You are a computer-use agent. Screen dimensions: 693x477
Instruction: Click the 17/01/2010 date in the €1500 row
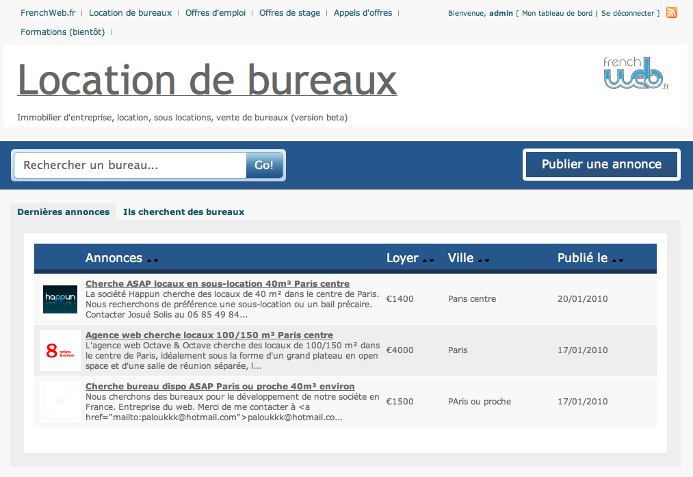click(582, 402)
